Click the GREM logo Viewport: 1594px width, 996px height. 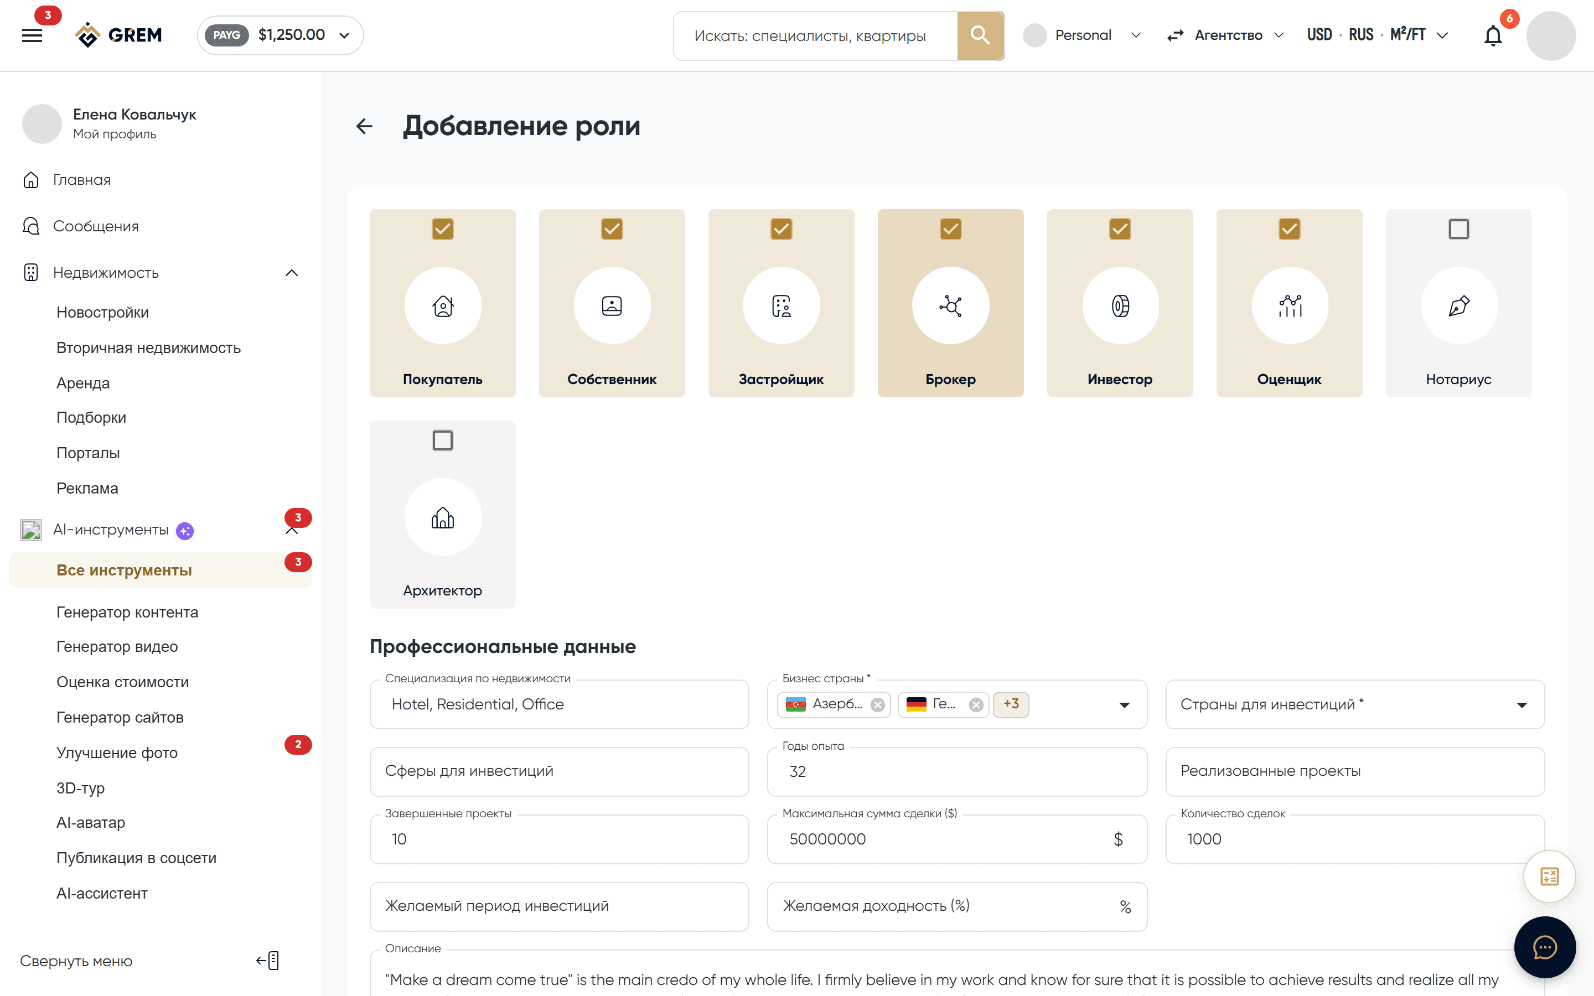(118, 35)
